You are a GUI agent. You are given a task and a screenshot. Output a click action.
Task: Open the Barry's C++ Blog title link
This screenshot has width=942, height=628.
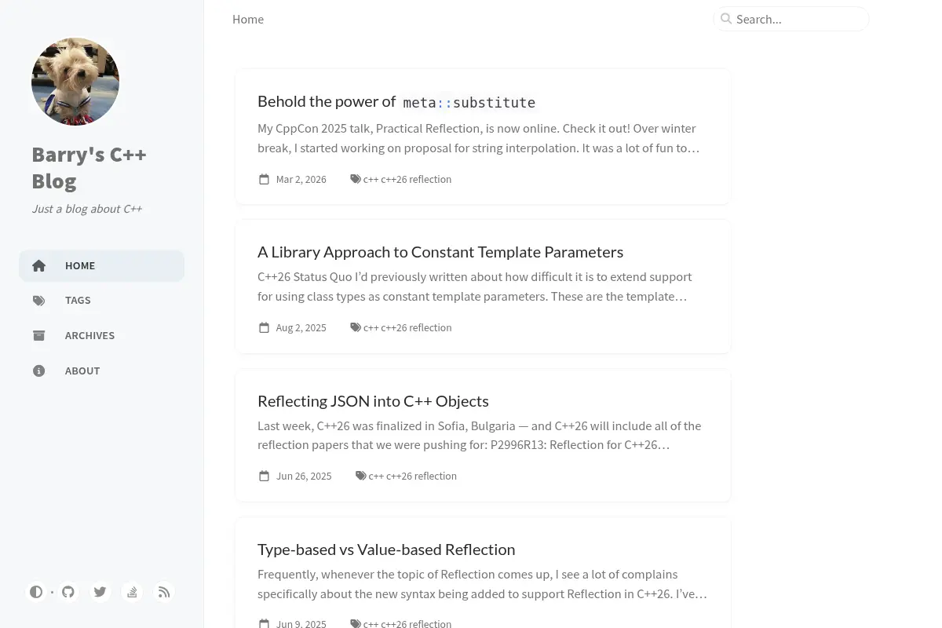[89, 167]
